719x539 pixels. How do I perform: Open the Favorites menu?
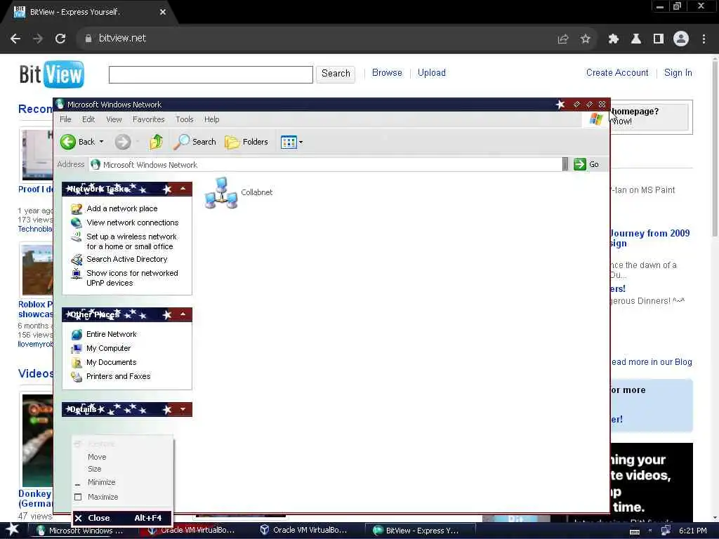(149, 119)
